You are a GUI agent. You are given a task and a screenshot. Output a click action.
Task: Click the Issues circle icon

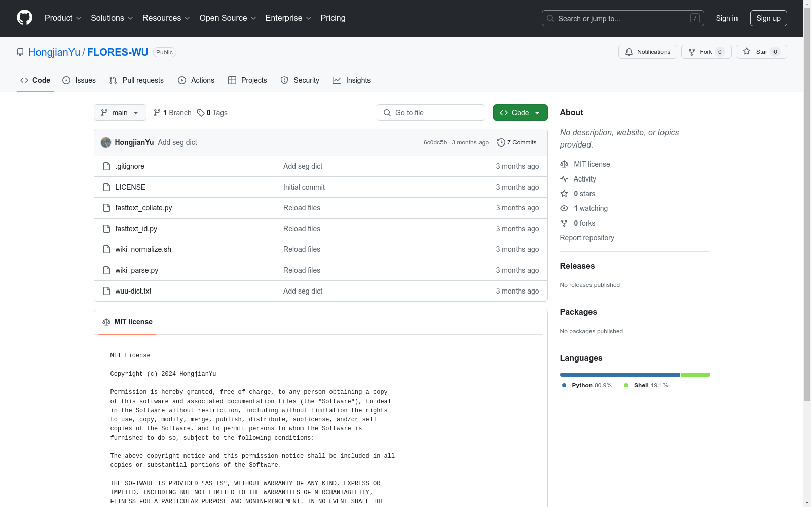(66, 80)
